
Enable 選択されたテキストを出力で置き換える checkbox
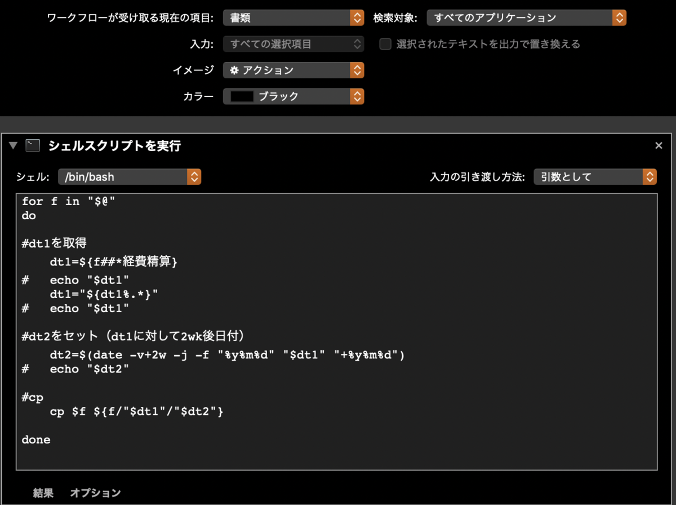pyautogui.click(x=385, y=44)
